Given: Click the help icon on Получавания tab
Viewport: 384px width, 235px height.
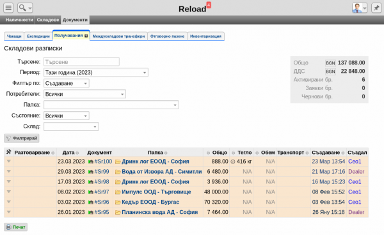Looking at the screenshot, I should pos(86,36).
